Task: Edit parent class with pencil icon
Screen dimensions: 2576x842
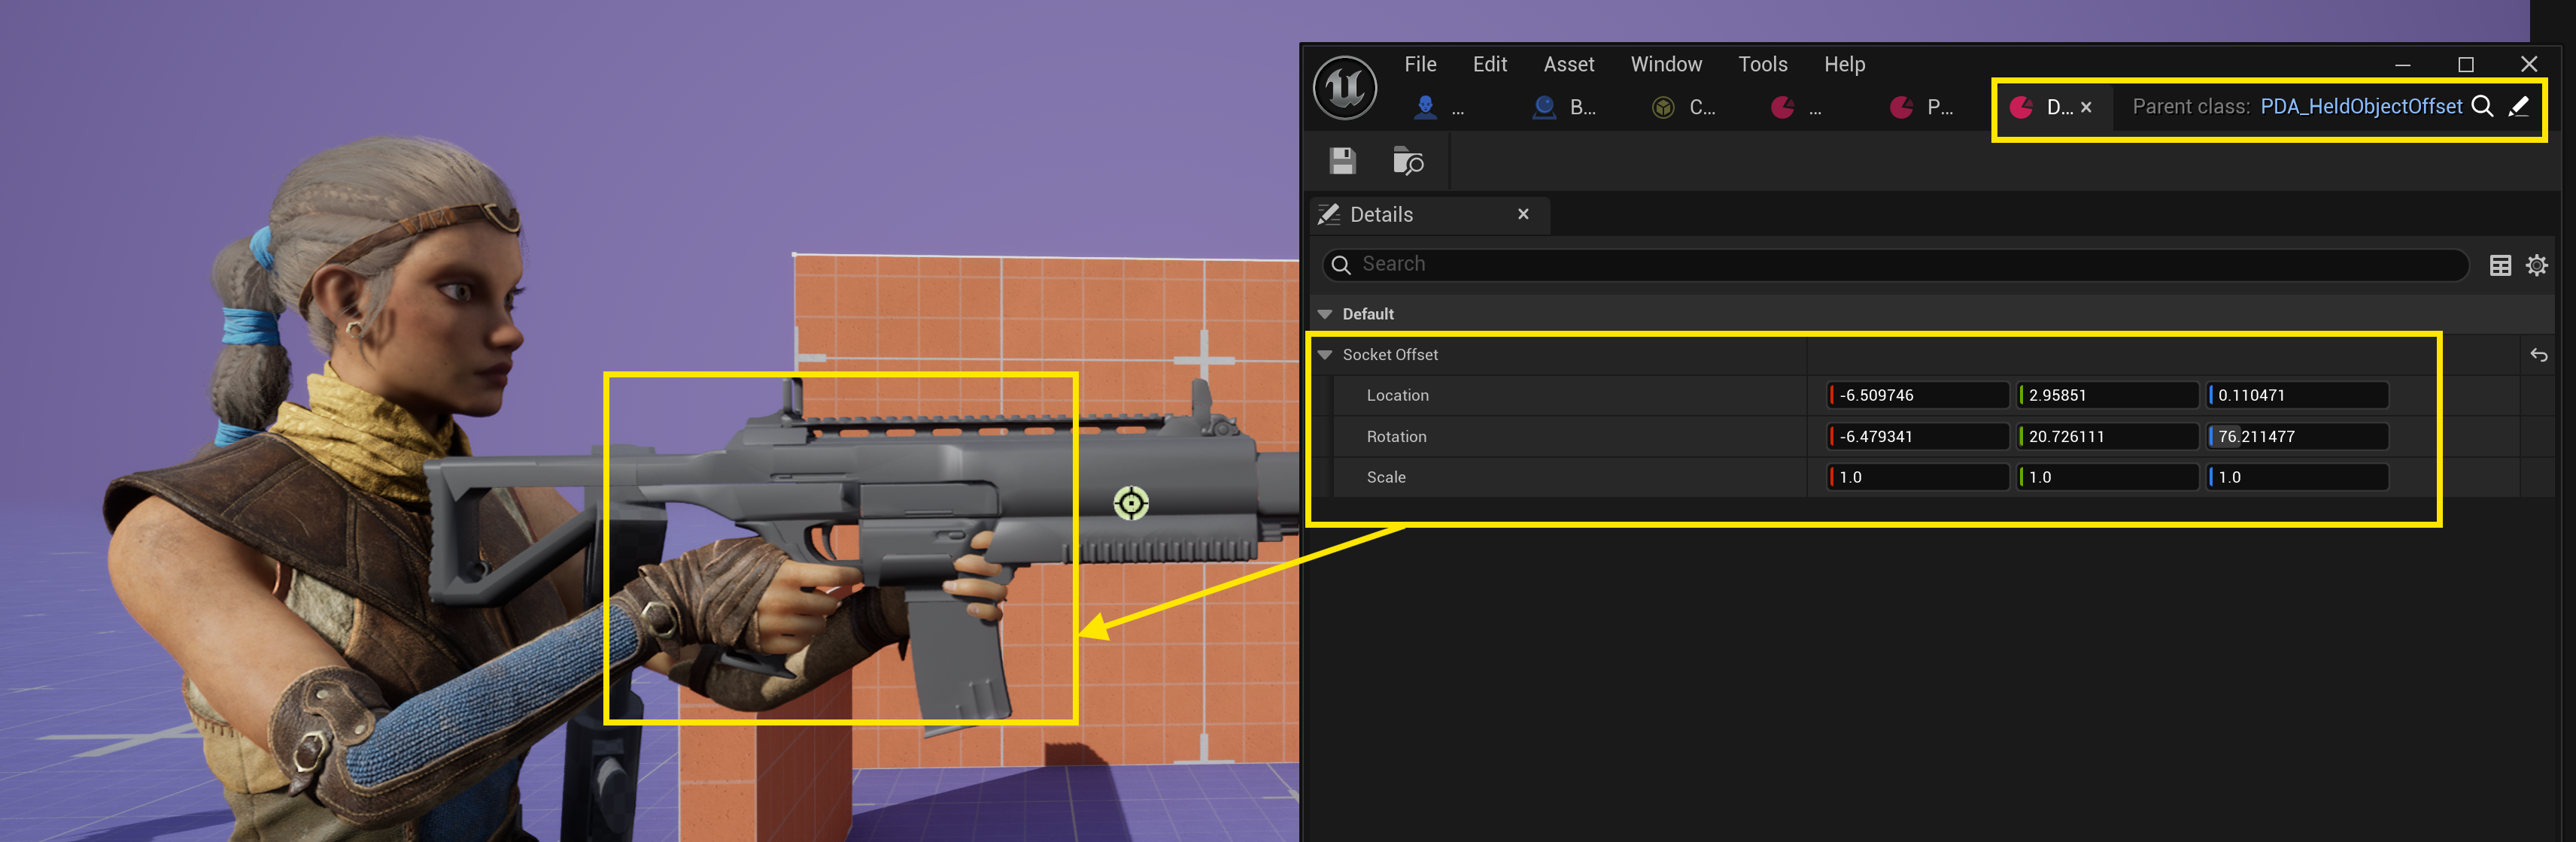Action: tap(2518, 107)
